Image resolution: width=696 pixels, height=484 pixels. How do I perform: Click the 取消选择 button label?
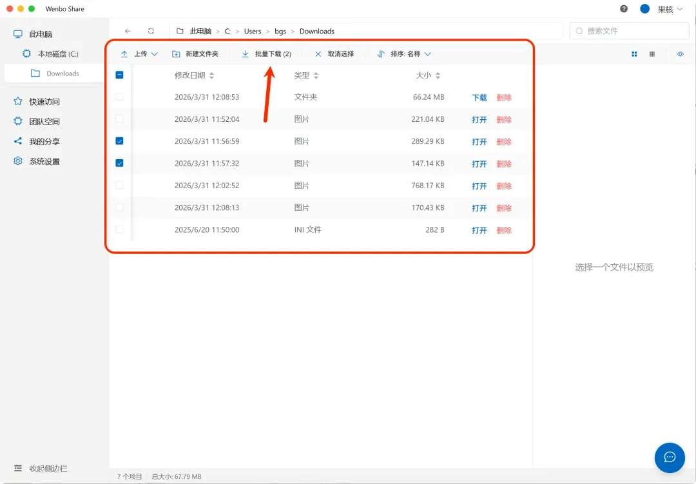(341, 53)
